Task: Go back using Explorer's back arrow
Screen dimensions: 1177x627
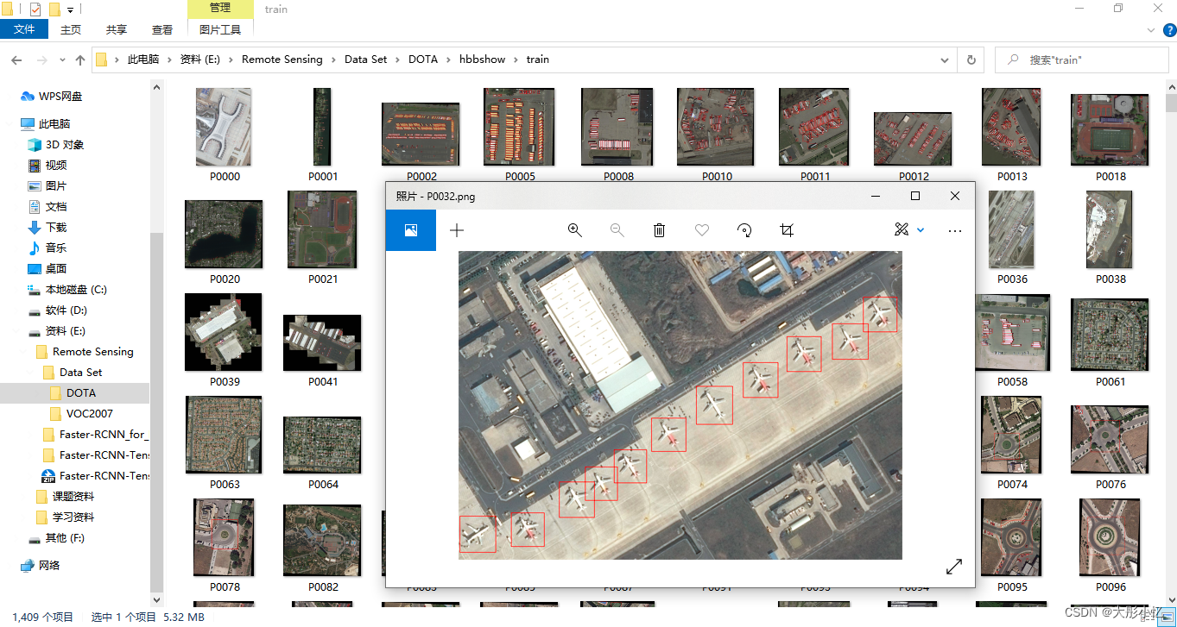Action: click(15, 60)
